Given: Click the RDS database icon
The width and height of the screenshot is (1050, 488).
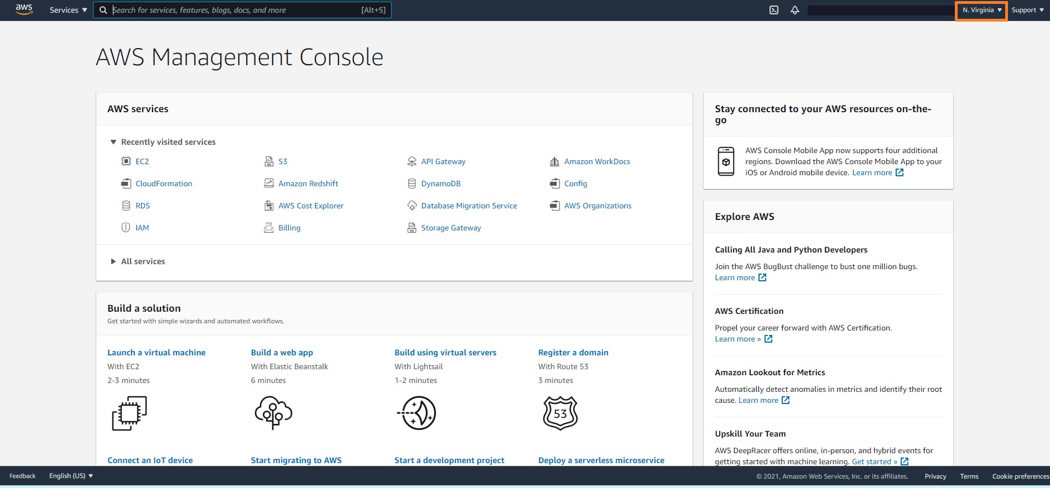Looking at the screenshot, I should (x=126, y=206).
